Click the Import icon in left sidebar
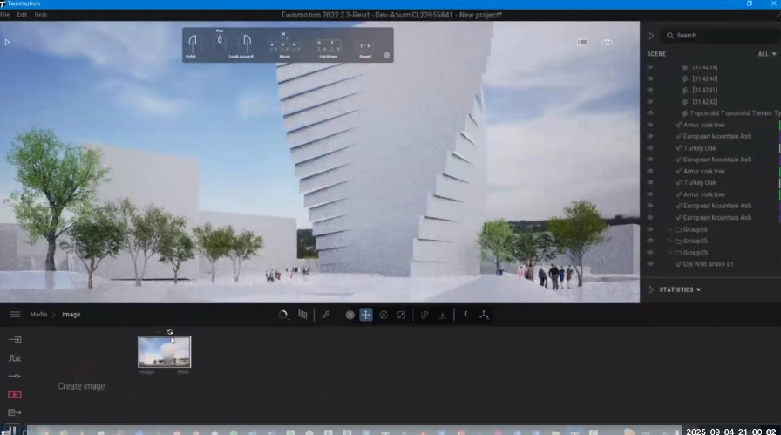 [15, 339]
